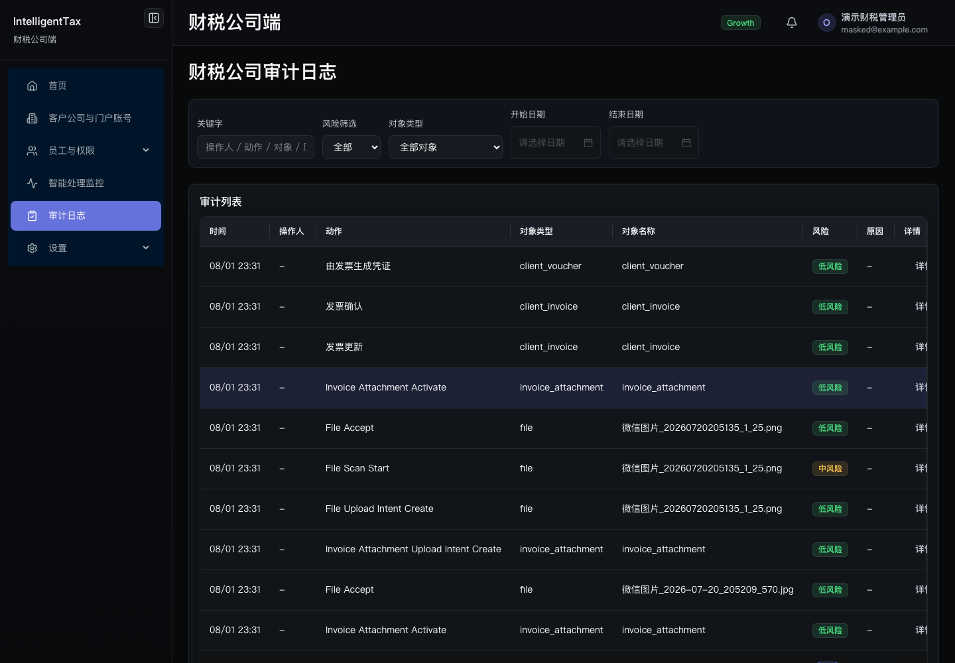Click the Growth plan badge
The image size is (955, 663).
(740, 23)
